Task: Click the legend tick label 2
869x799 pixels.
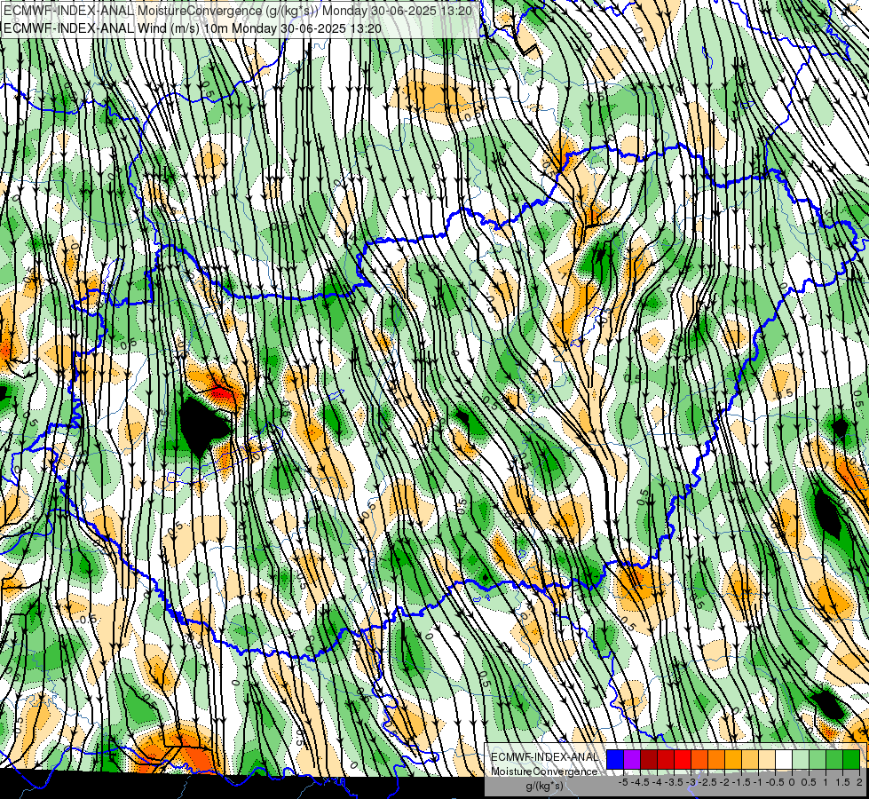Action: coord(859,782)
